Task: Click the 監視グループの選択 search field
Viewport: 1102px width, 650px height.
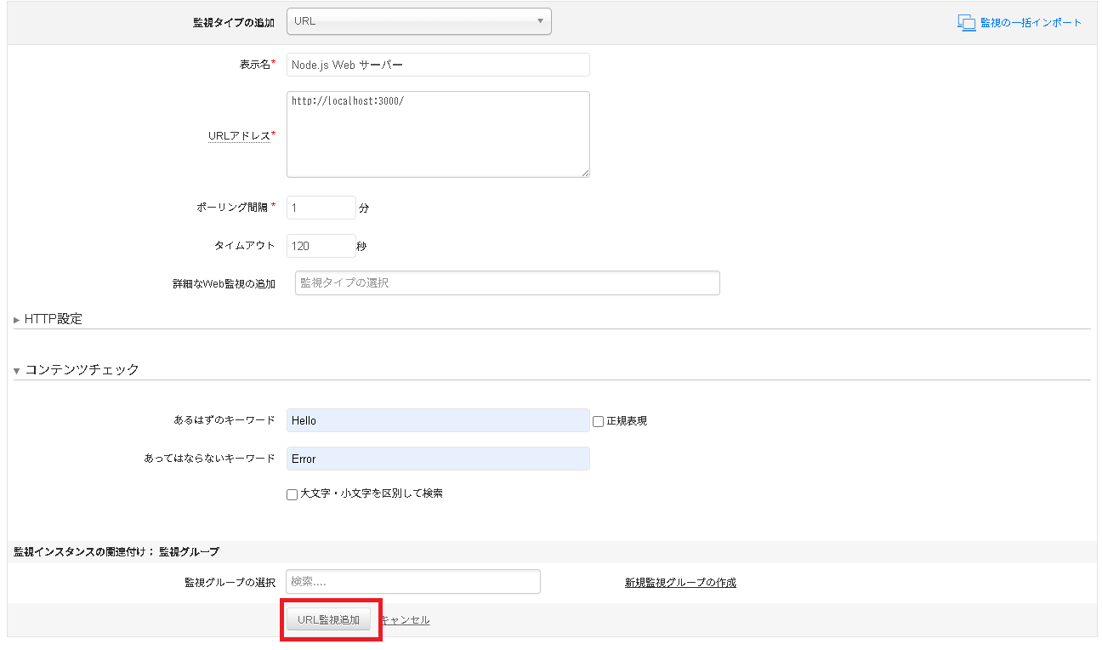Action: coord(413,582)
